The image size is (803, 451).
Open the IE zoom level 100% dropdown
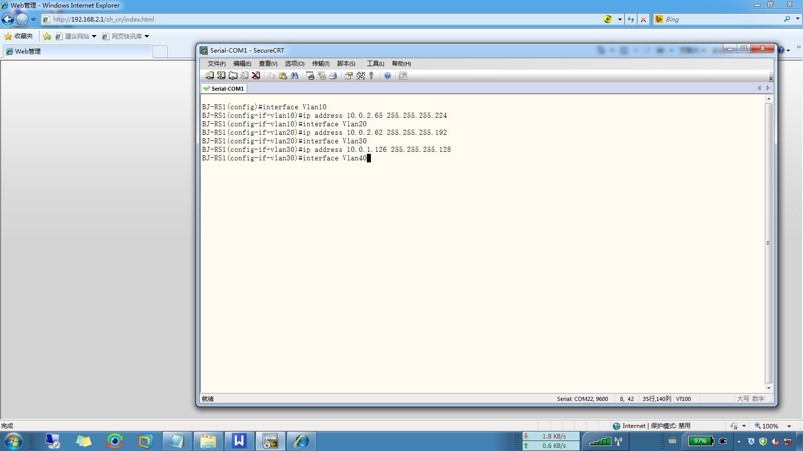789,426
